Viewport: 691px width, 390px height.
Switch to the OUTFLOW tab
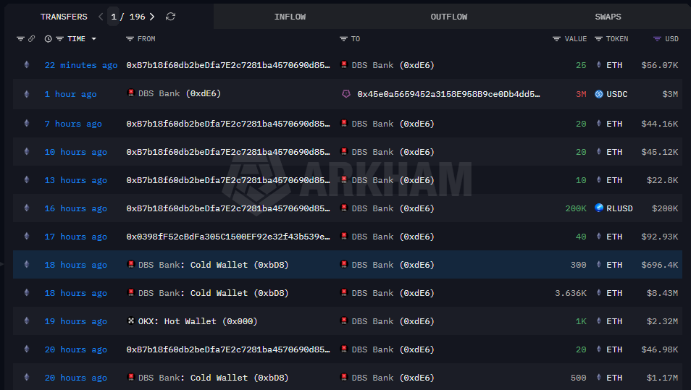[449, 17]
